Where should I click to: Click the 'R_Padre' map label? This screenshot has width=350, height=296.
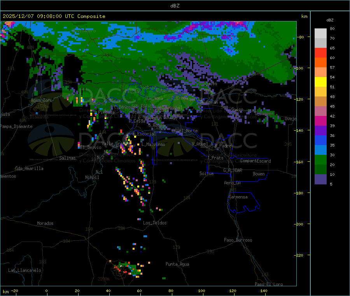tap(223, 146)
